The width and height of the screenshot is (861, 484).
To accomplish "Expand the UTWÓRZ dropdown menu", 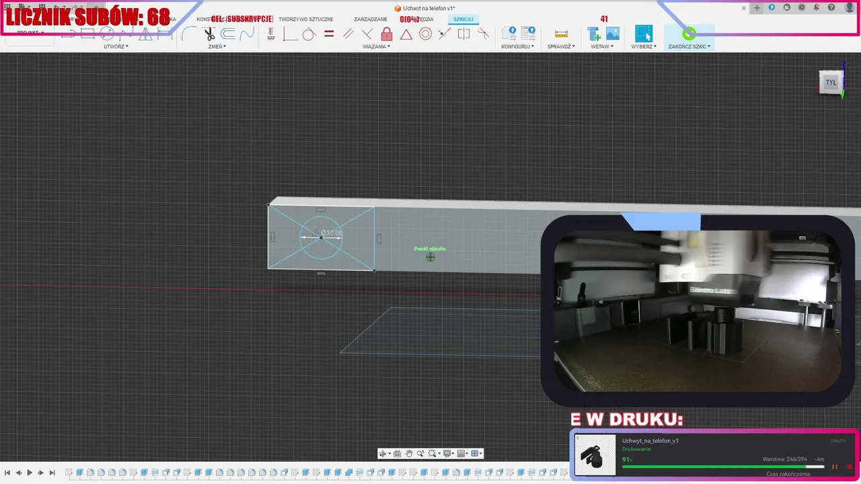I will coord(116,46).
